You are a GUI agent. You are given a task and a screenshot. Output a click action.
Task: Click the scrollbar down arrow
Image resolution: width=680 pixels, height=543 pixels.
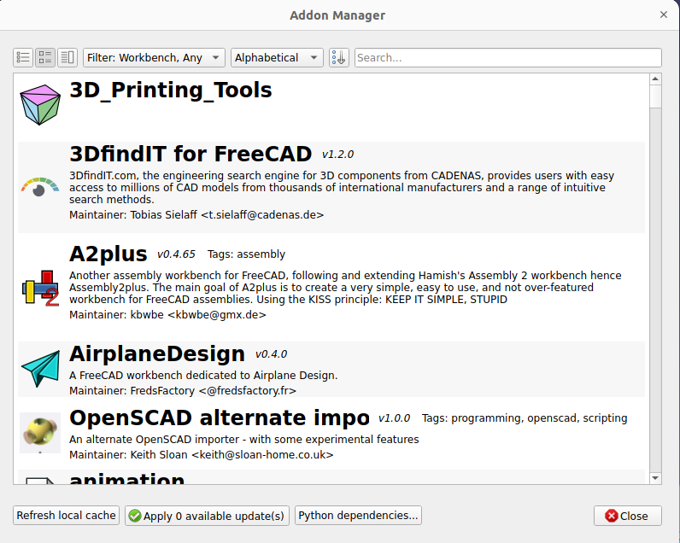click(655, 478)
